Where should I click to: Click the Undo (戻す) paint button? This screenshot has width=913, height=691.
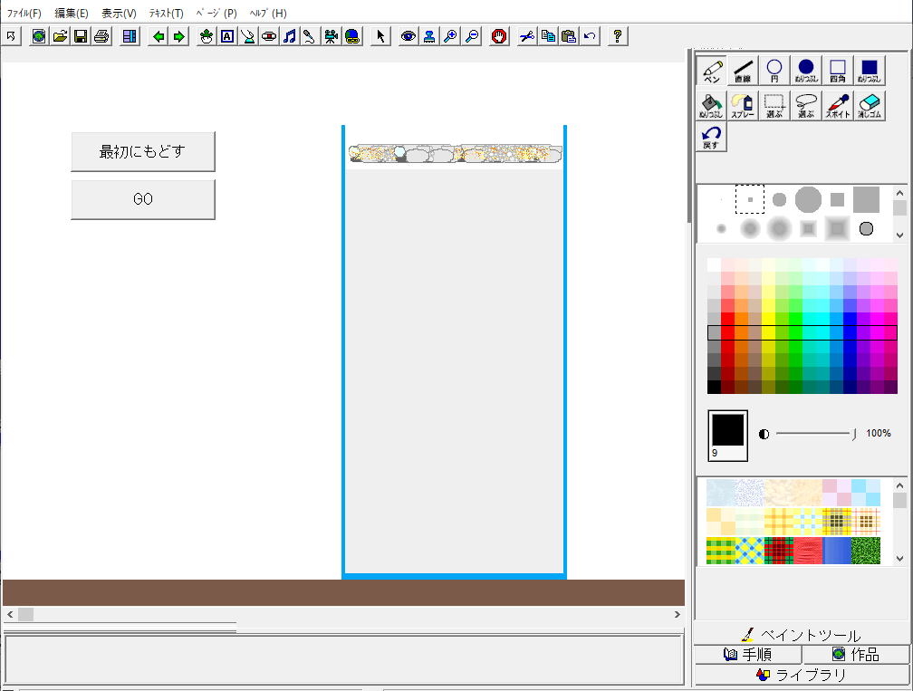tap(711, 138)
